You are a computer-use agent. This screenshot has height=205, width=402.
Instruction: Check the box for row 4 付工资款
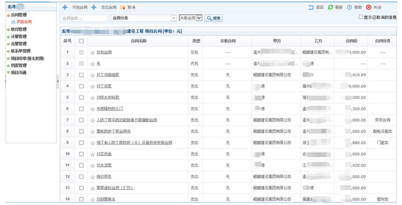[81, 86]
